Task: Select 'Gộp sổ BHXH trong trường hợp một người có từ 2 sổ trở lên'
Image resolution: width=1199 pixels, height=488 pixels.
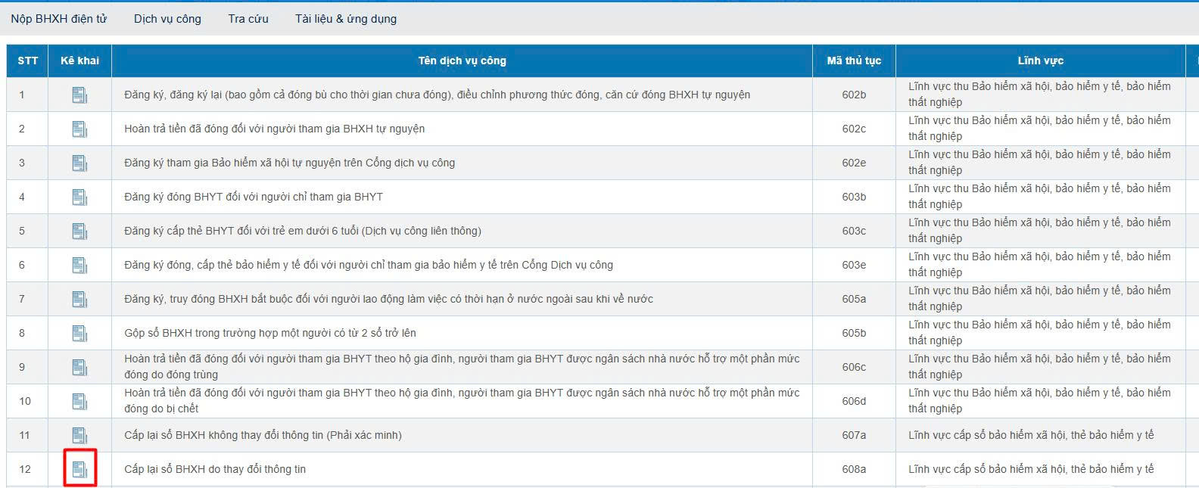Action: [270, 333]
